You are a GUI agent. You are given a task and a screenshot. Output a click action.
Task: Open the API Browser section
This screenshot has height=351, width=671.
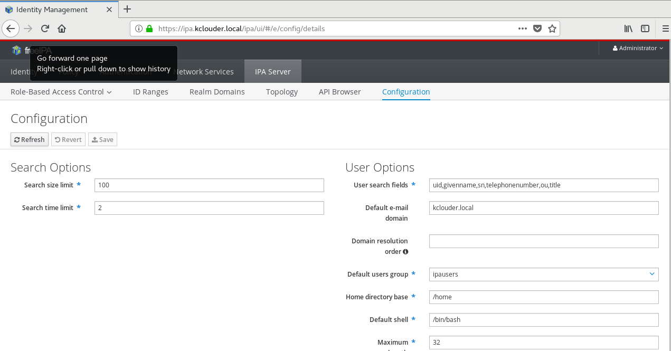(x=340, y=92)
